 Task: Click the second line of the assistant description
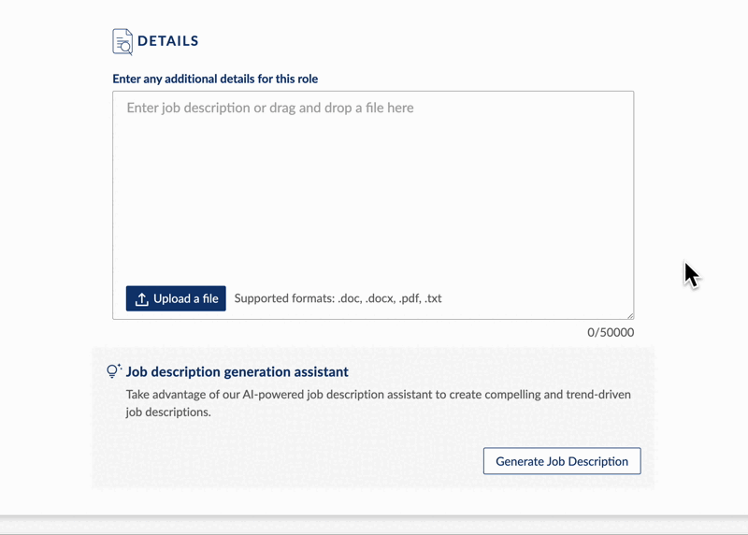click(168, 412)
